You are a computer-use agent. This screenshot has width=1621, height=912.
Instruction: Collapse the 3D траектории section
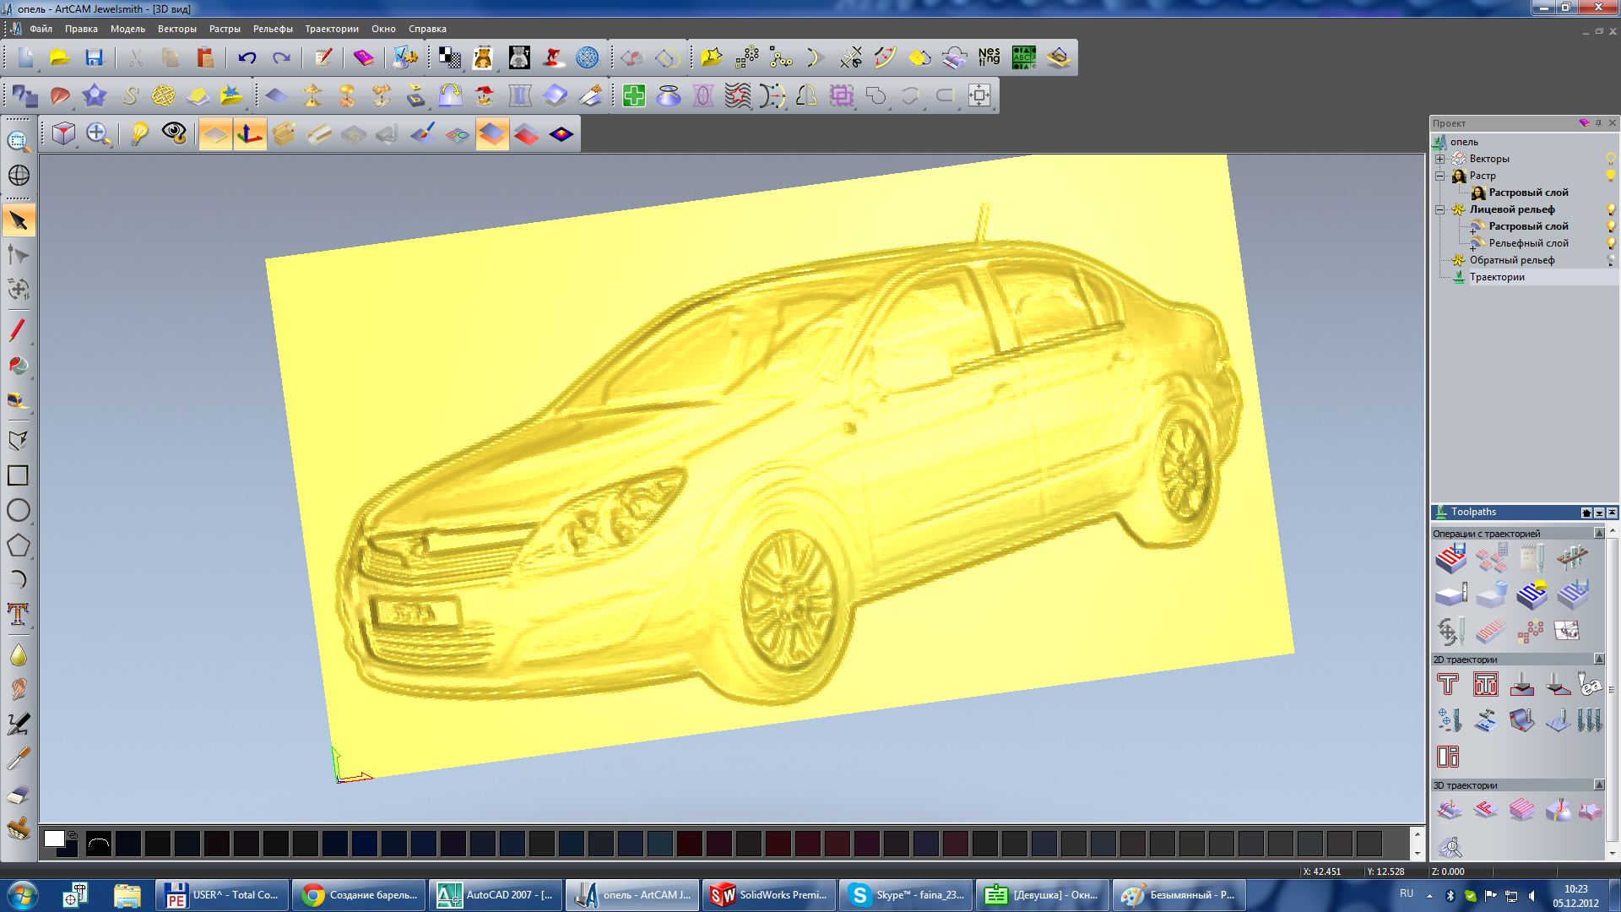[x=1598, y=784]
